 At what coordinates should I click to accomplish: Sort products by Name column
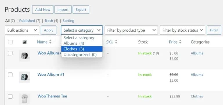pos(42,42)
